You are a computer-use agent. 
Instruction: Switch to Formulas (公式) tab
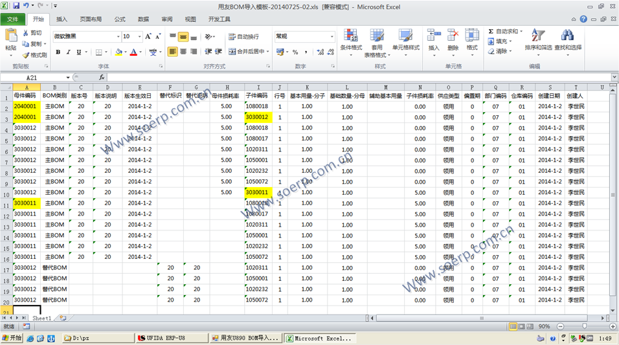pyautogui.click(x=120, y=19)
